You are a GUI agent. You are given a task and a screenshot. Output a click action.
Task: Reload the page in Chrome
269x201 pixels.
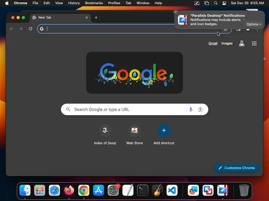(30, 29)
